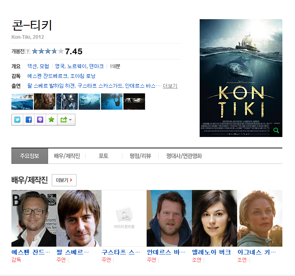Click the purple me2day share icon
The image size is (295, 276).
pyautogui.click(x=40, y=119)
